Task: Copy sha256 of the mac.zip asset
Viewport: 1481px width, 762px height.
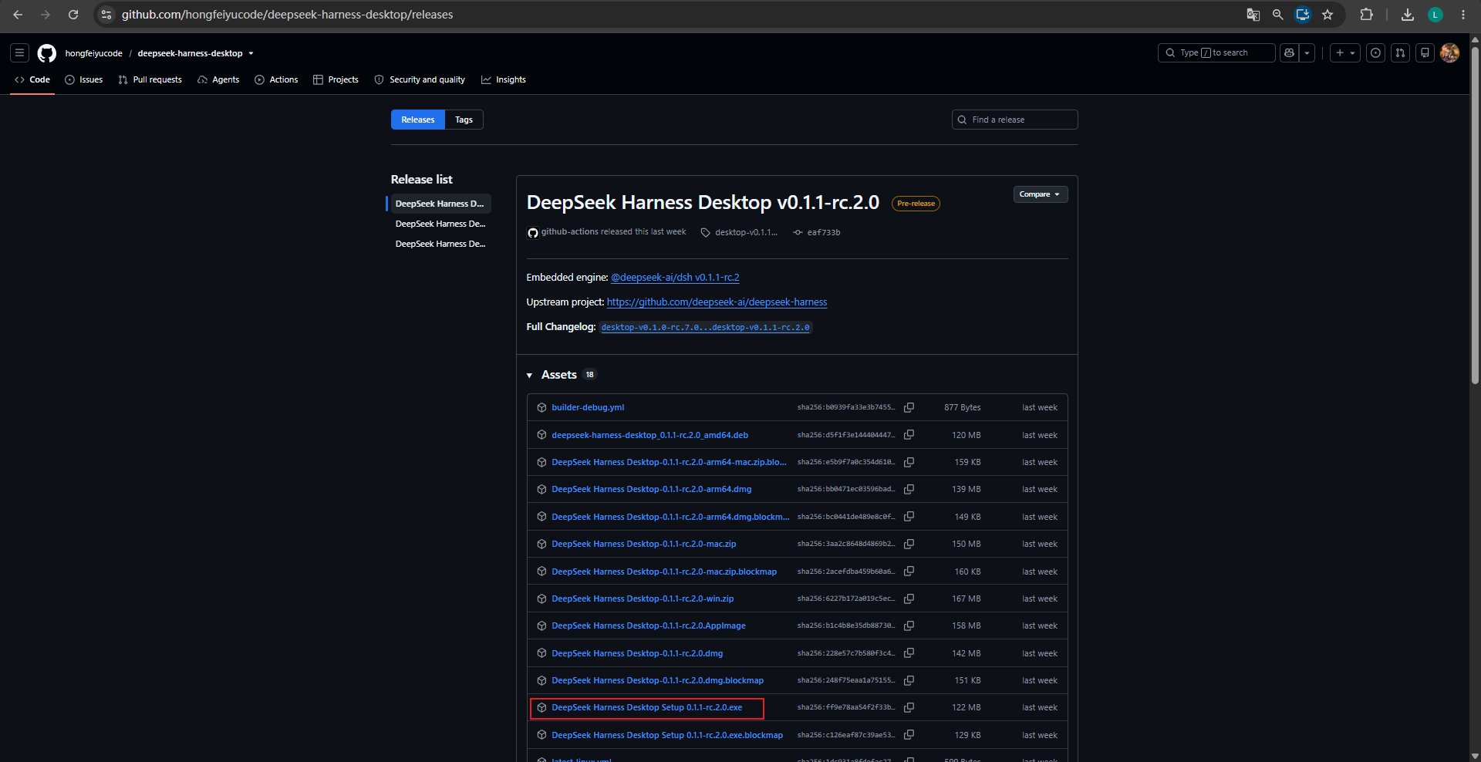Action: [909, 544]
